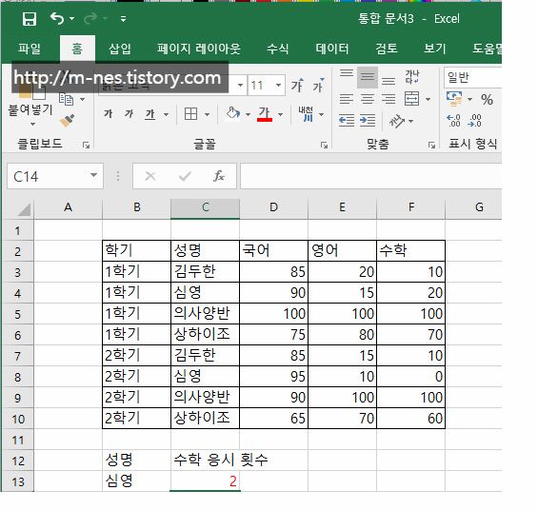Activate the format painter brush
Image resolution: width=538 pixels, height=510 pixels.
(x=67, y=121)
